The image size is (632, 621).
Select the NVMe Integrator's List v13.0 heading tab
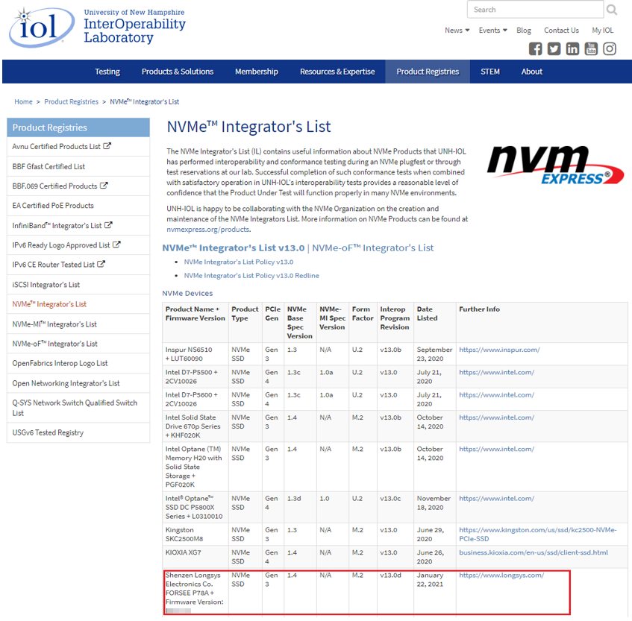[234, 248]
